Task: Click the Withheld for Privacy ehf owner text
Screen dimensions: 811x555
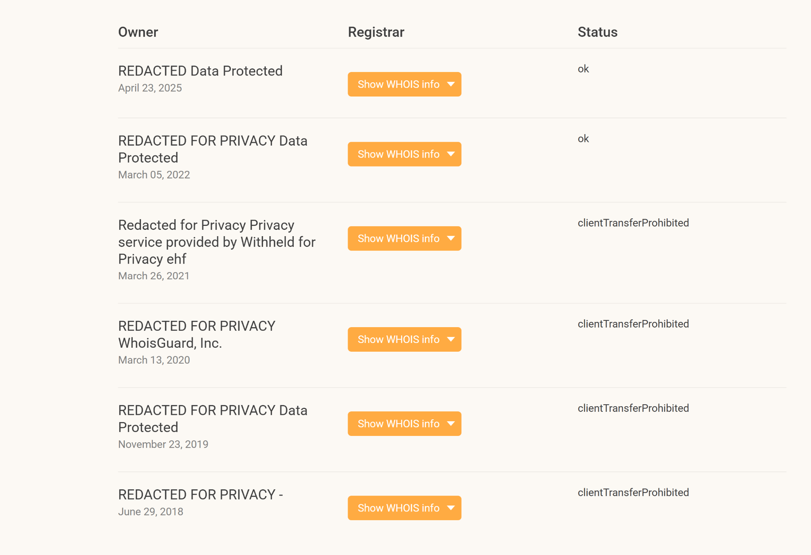Action: [216, 242]
